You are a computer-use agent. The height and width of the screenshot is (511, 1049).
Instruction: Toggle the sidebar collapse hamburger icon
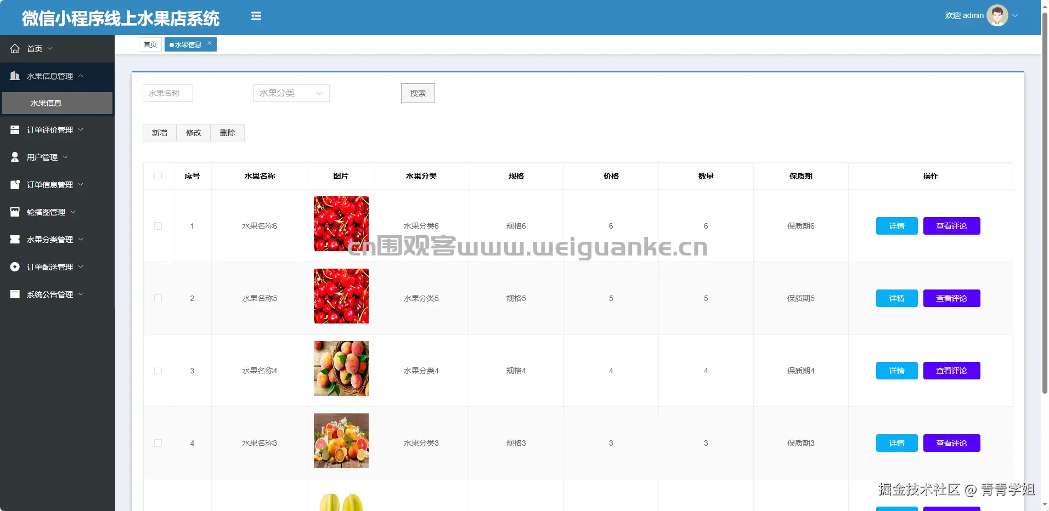coord(256,16)
